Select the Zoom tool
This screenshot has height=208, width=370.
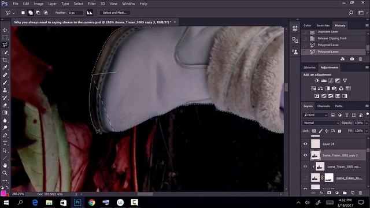click(x=5, y=173)
